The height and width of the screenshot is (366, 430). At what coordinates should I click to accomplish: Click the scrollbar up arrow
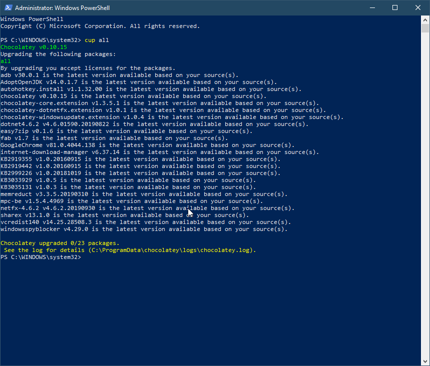pos(425,19)
